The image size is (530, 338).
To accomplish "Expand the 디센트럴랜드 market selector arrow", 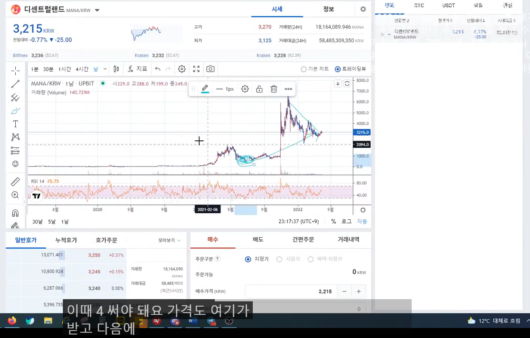I will pyautogui.click(x=97, y=10).
